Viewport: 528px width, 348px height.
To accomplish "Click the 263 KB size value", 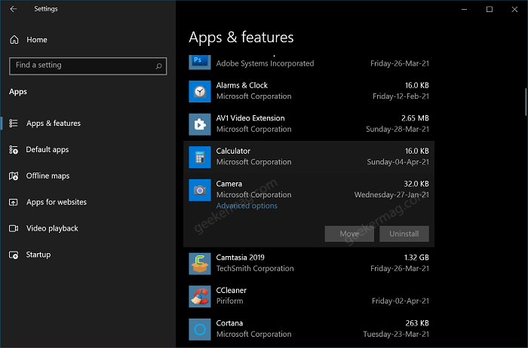I will click(417, 323).
